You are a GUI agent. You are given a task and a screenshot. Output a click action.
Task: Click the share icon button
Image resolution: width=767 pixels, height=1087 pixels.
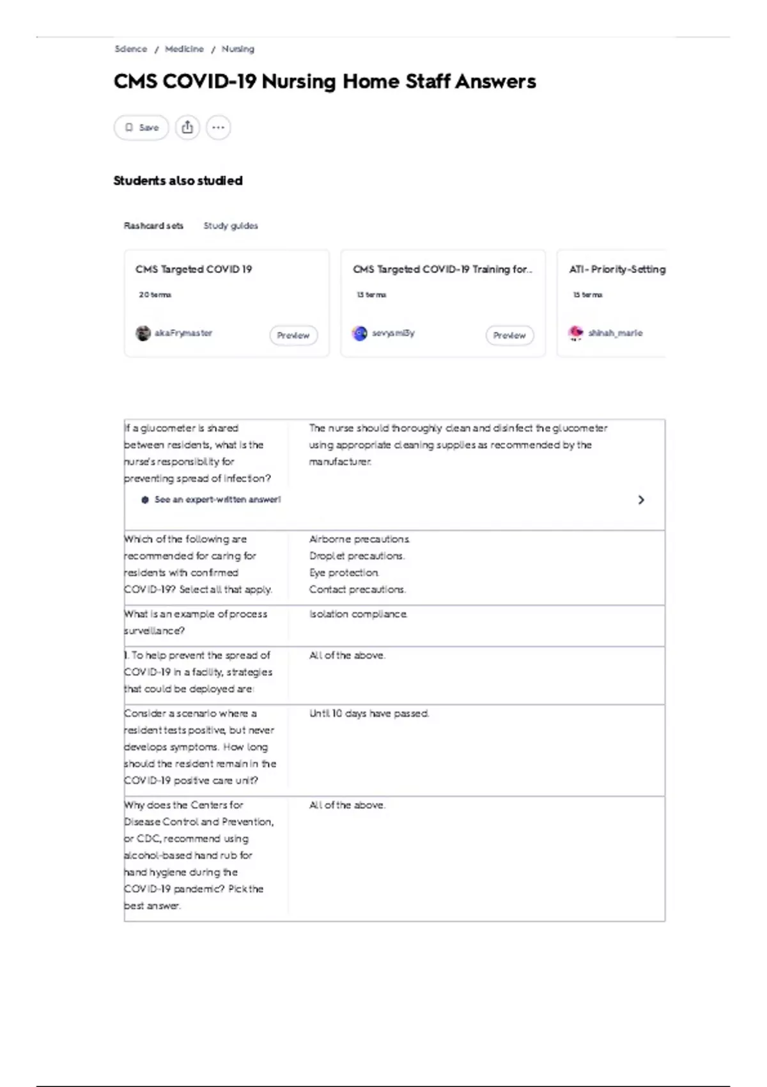[x=187, y=127]
